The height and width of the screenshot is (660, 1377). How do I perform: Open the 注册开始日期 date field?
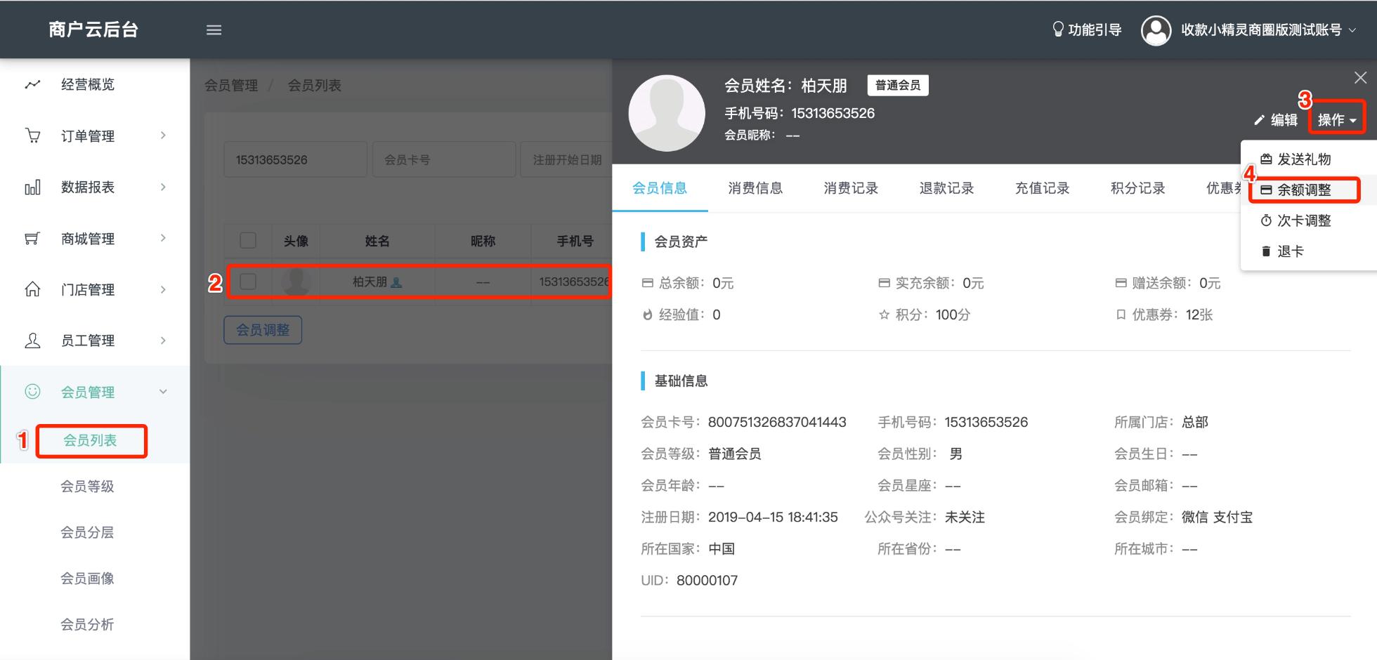pyautogui.click(x=566, y=159)
